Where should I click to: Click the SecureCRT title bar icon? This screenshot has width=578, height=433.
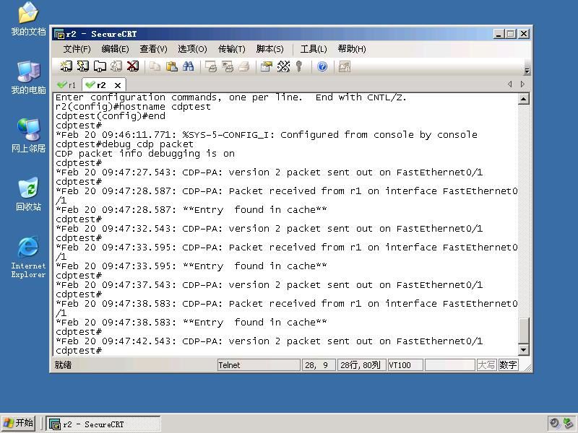click(59, 34)
